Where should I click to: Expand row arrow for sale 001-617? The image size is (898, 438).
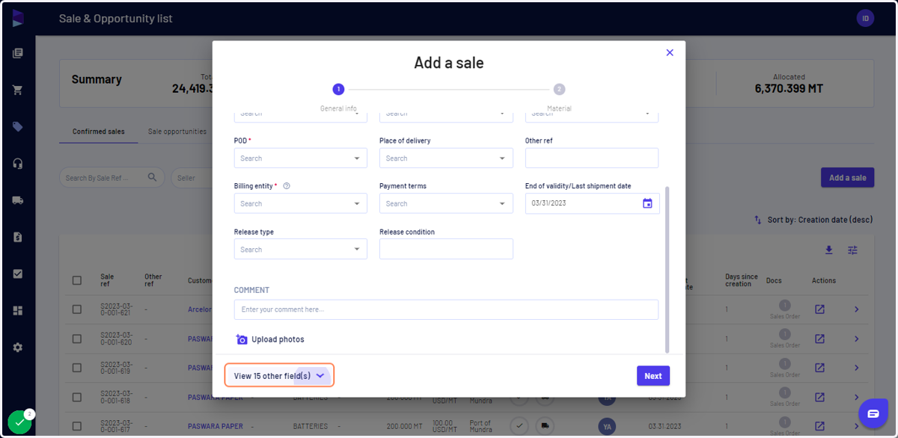(x=857, y=426)
